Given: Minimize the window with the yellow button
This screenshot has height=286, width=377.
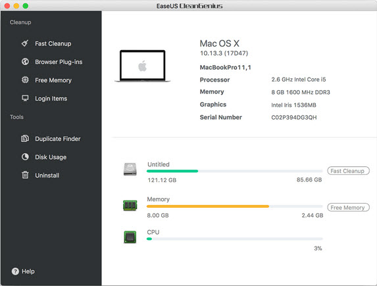Looking at the screenshot, I should tap(16, 6).
